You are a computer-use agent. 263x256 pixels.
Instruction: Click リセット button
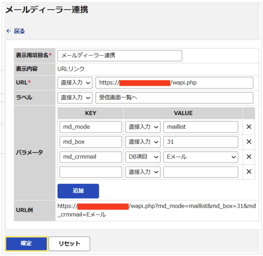point(69,244)
